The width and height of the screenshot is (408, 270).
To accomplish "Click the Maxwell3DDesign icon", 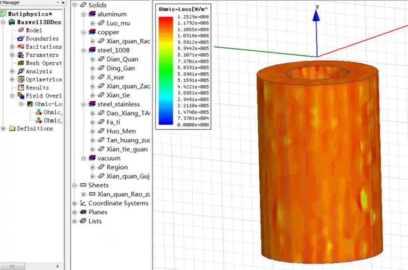I will pyautogui.click(x=12, y=22).
